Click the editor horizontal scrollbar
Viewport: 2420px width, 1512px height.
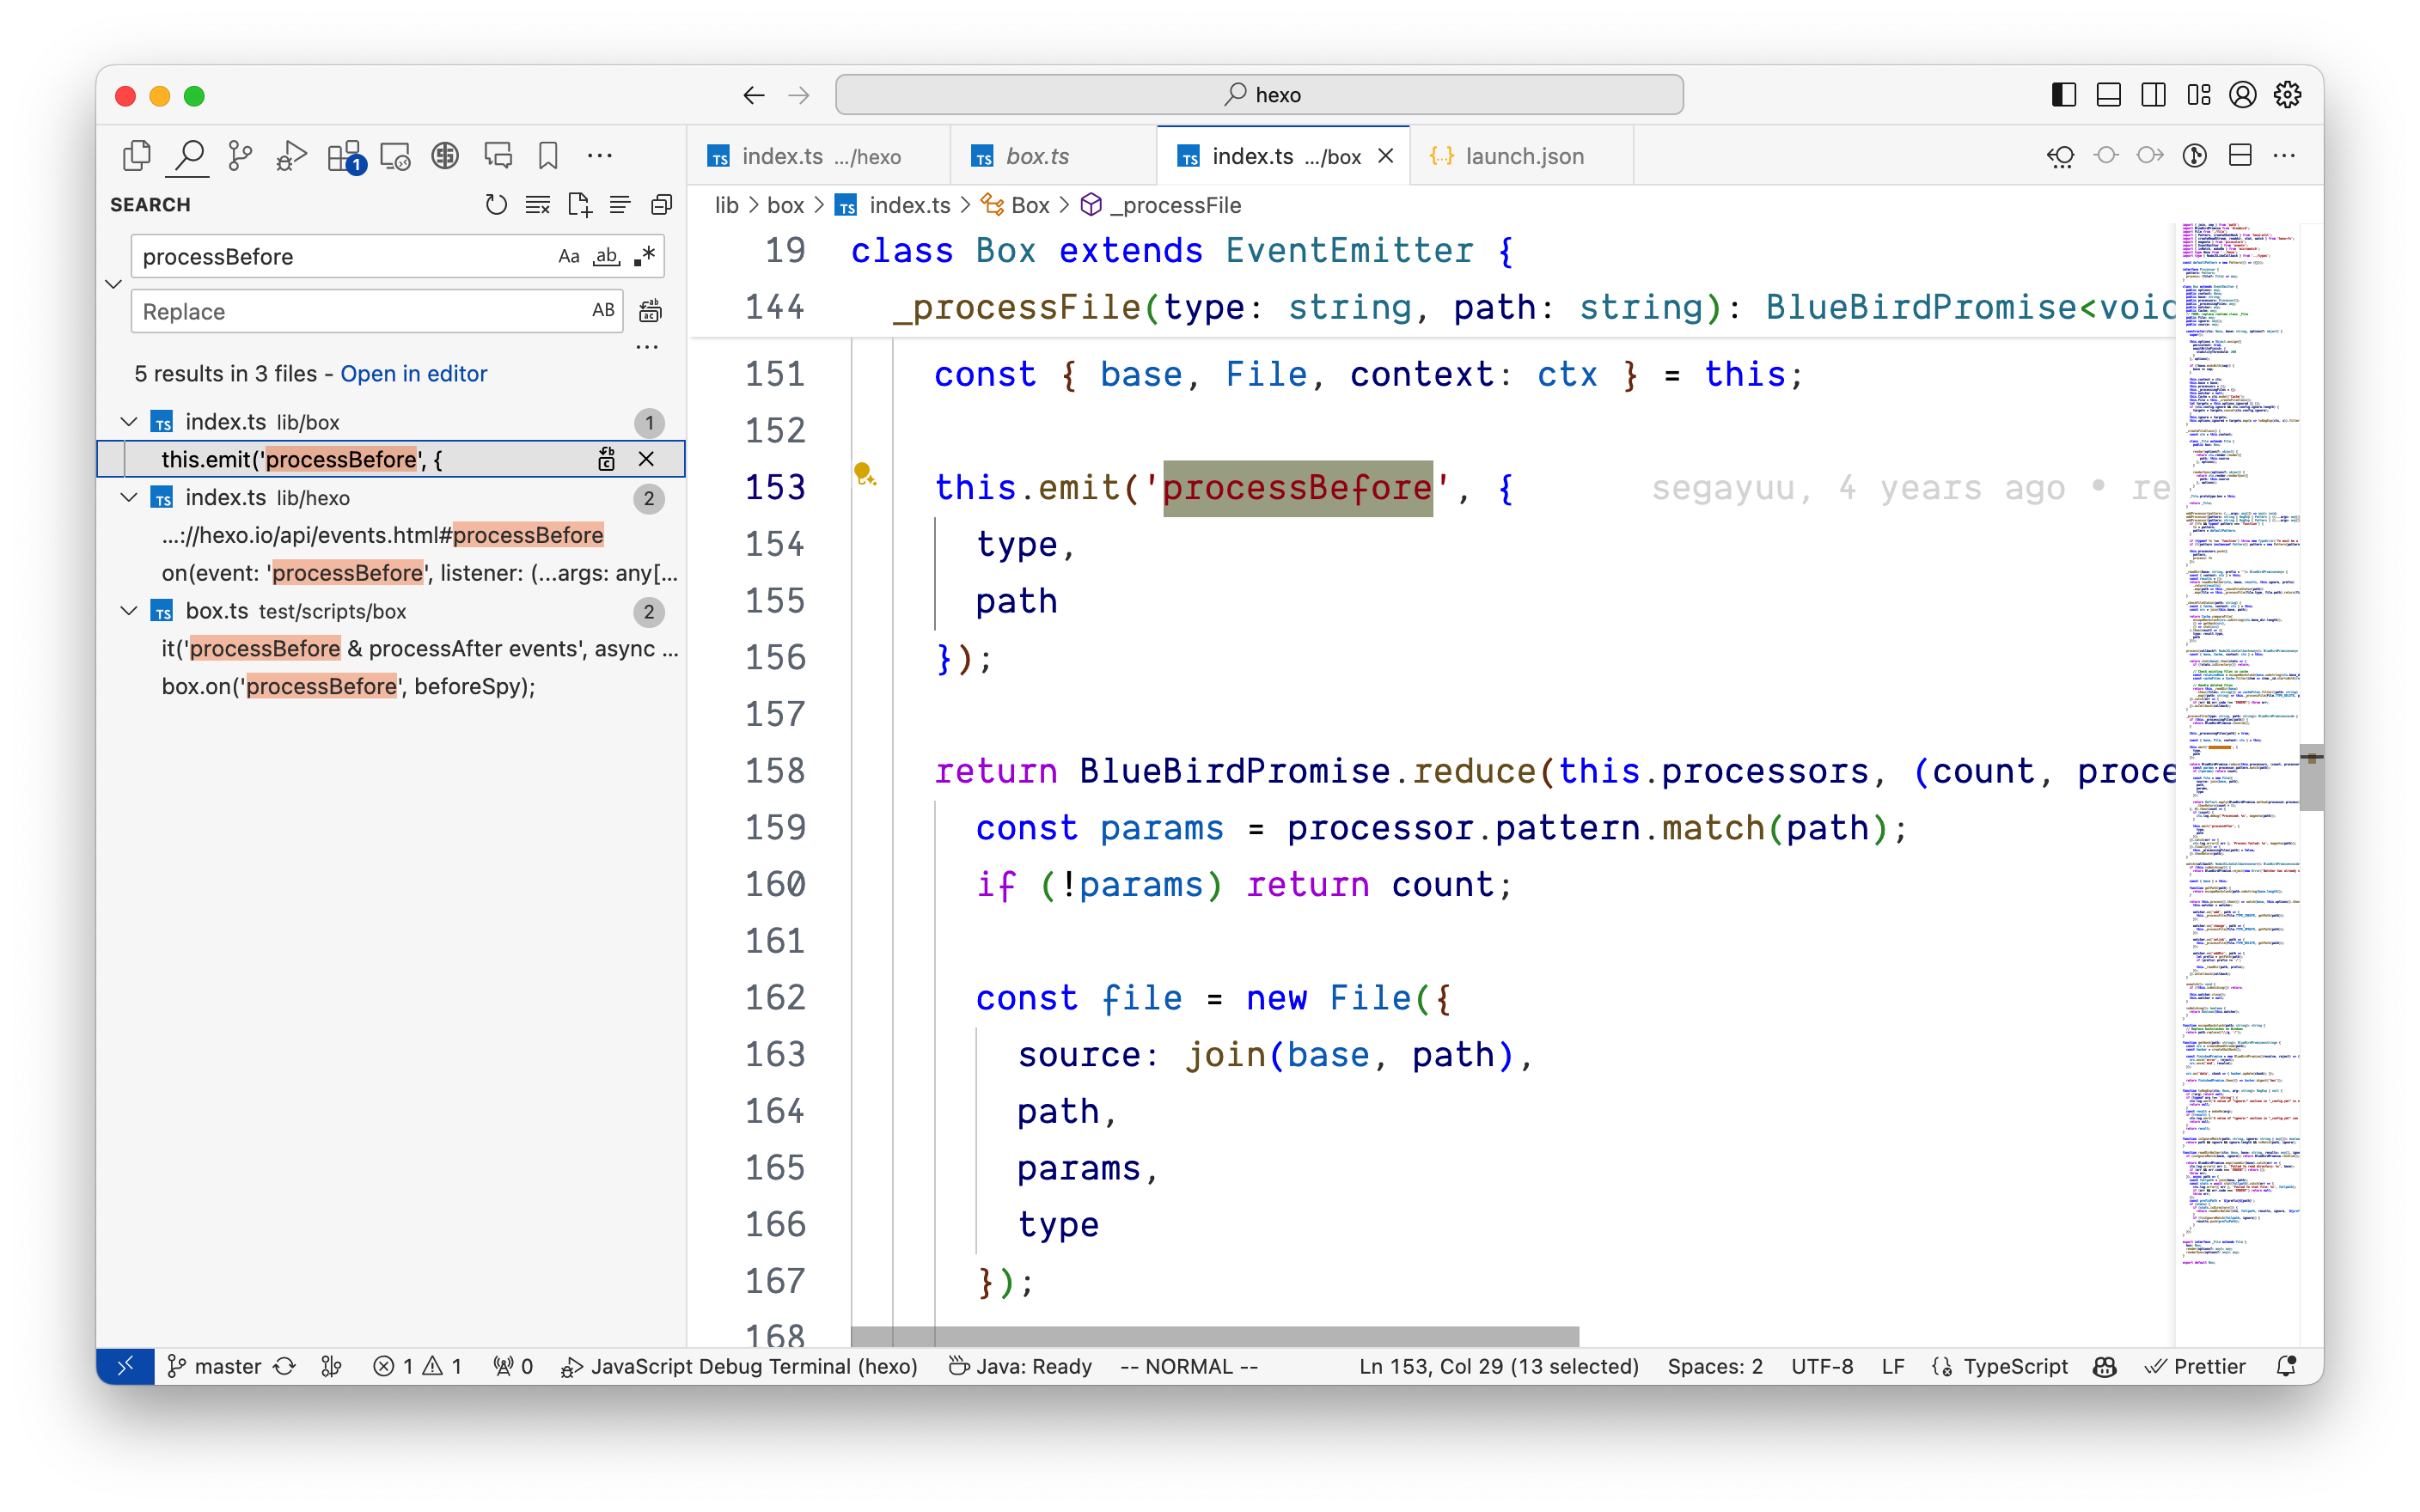1214,1336
